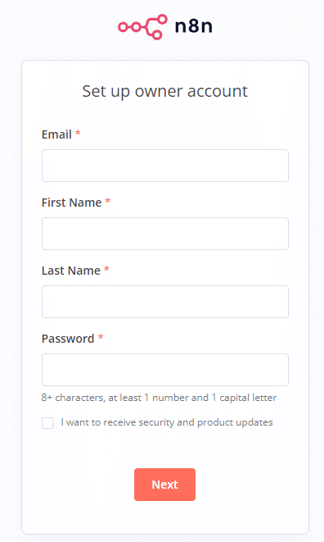Click the required asterisk beside Password
This screenshot has height=542, width=324.
click(101, 337)
